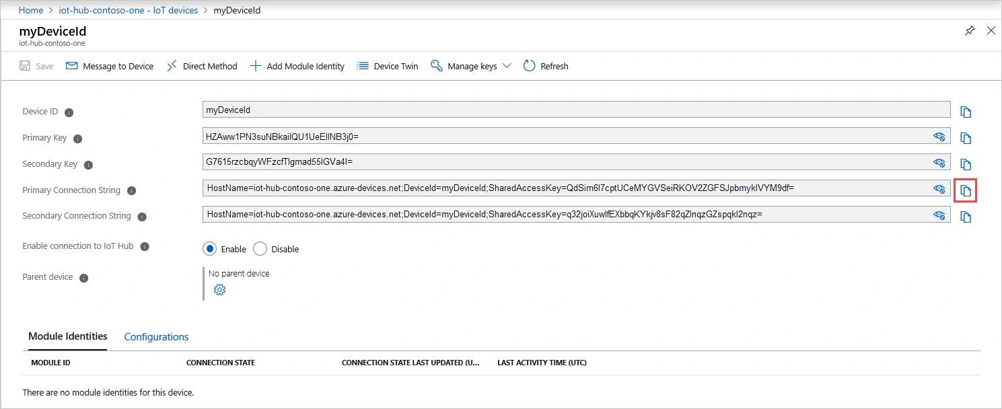This screenshot has height=409, width=1002.
Task: Open iot-hub-contoso-one - IoT devices breadcrumb
Action: (x=129, y=10)
